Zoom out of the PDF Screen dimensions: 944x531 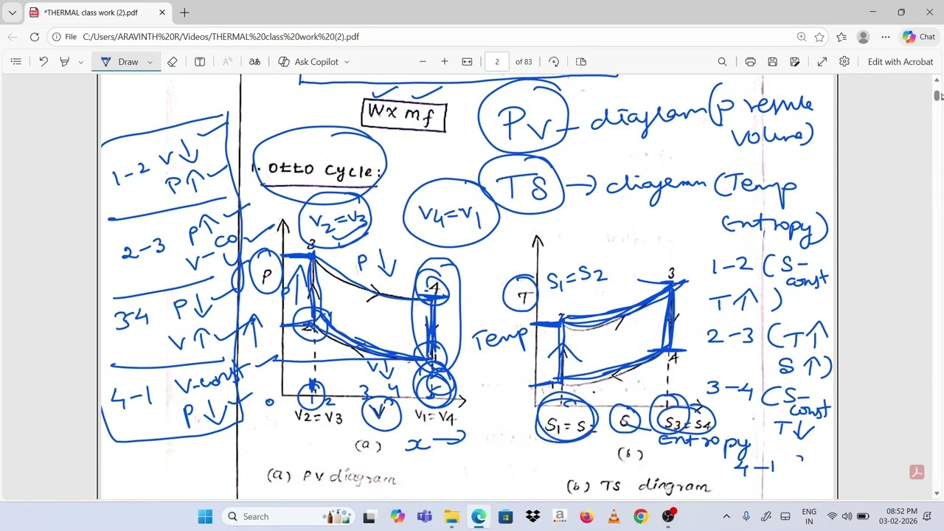[x=423, y=62]
